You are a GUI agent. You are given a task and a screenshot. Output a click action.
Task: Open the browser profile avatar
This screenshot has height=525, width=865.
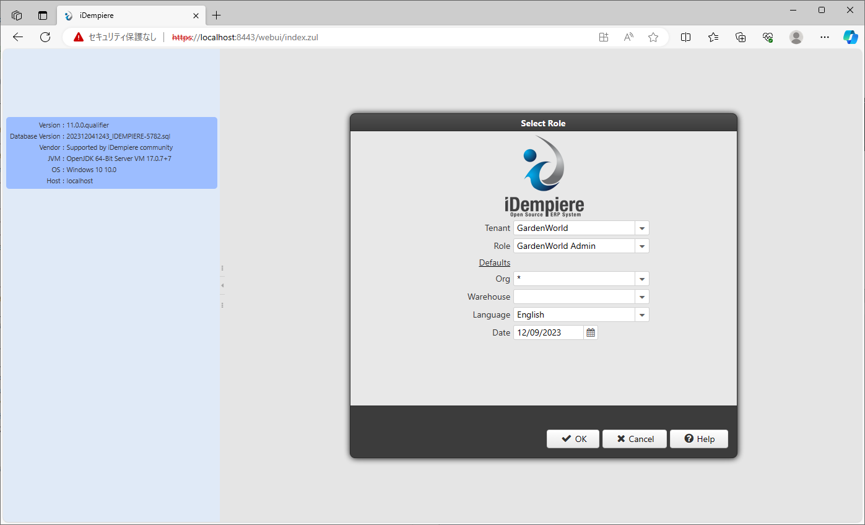click(x=796, y=37)
